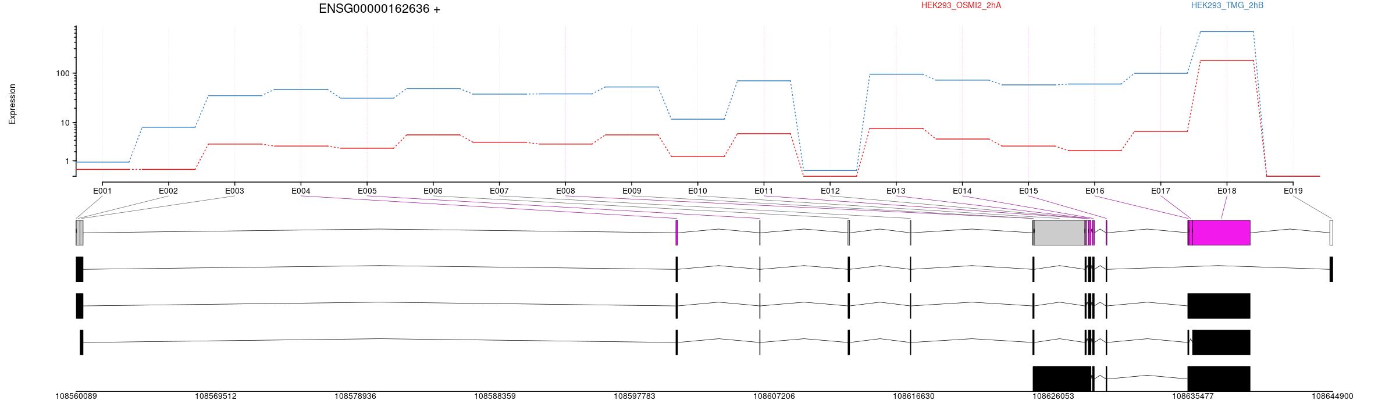1396x407 pixels.
Task: Click the large magenta exon block E018
Action: [1221, 233]
